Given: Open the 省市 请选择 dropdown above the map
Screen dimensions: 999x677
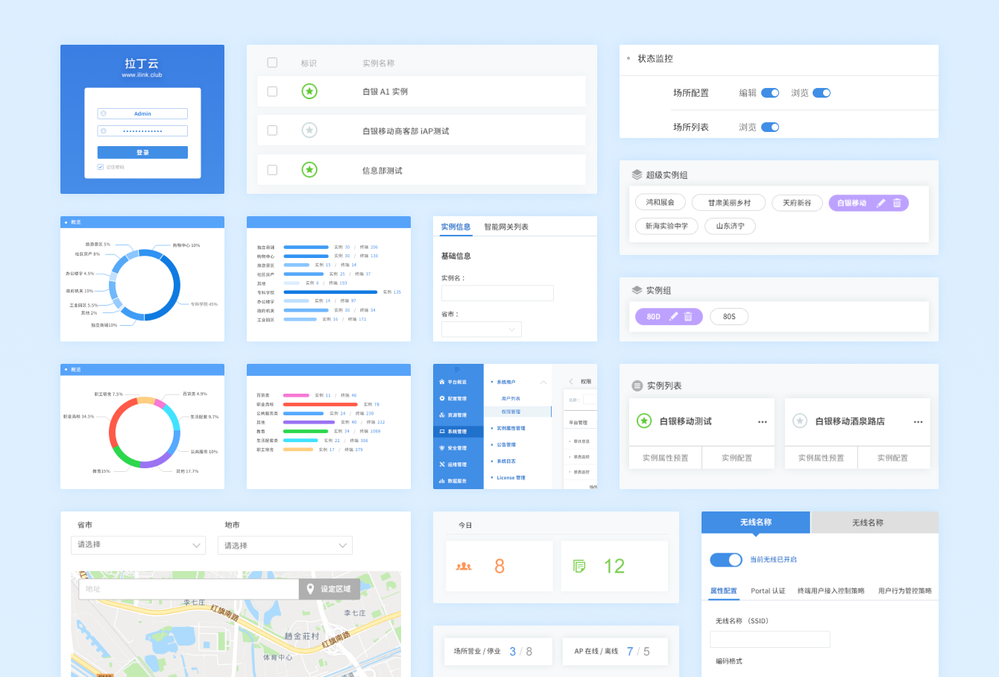Looking at the screenshot, I should point(138,545).
